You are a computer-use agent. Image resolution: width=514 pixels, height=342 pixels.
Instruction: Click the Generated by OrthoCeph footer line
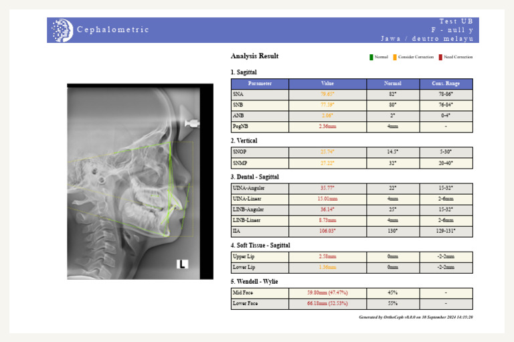(x=416, y=317)
